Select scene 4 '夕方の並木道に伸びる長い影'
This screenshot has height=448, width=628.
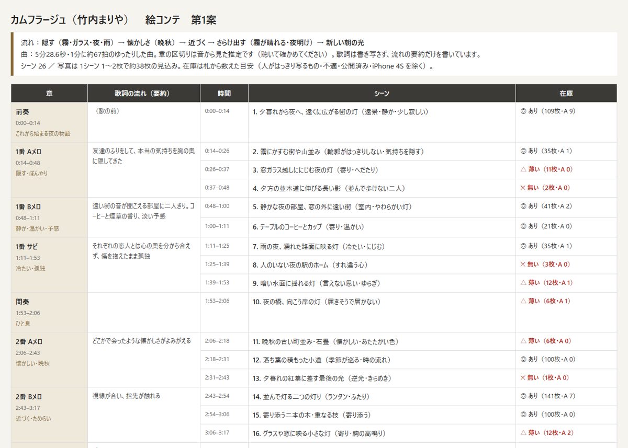(x=382, y=188)
